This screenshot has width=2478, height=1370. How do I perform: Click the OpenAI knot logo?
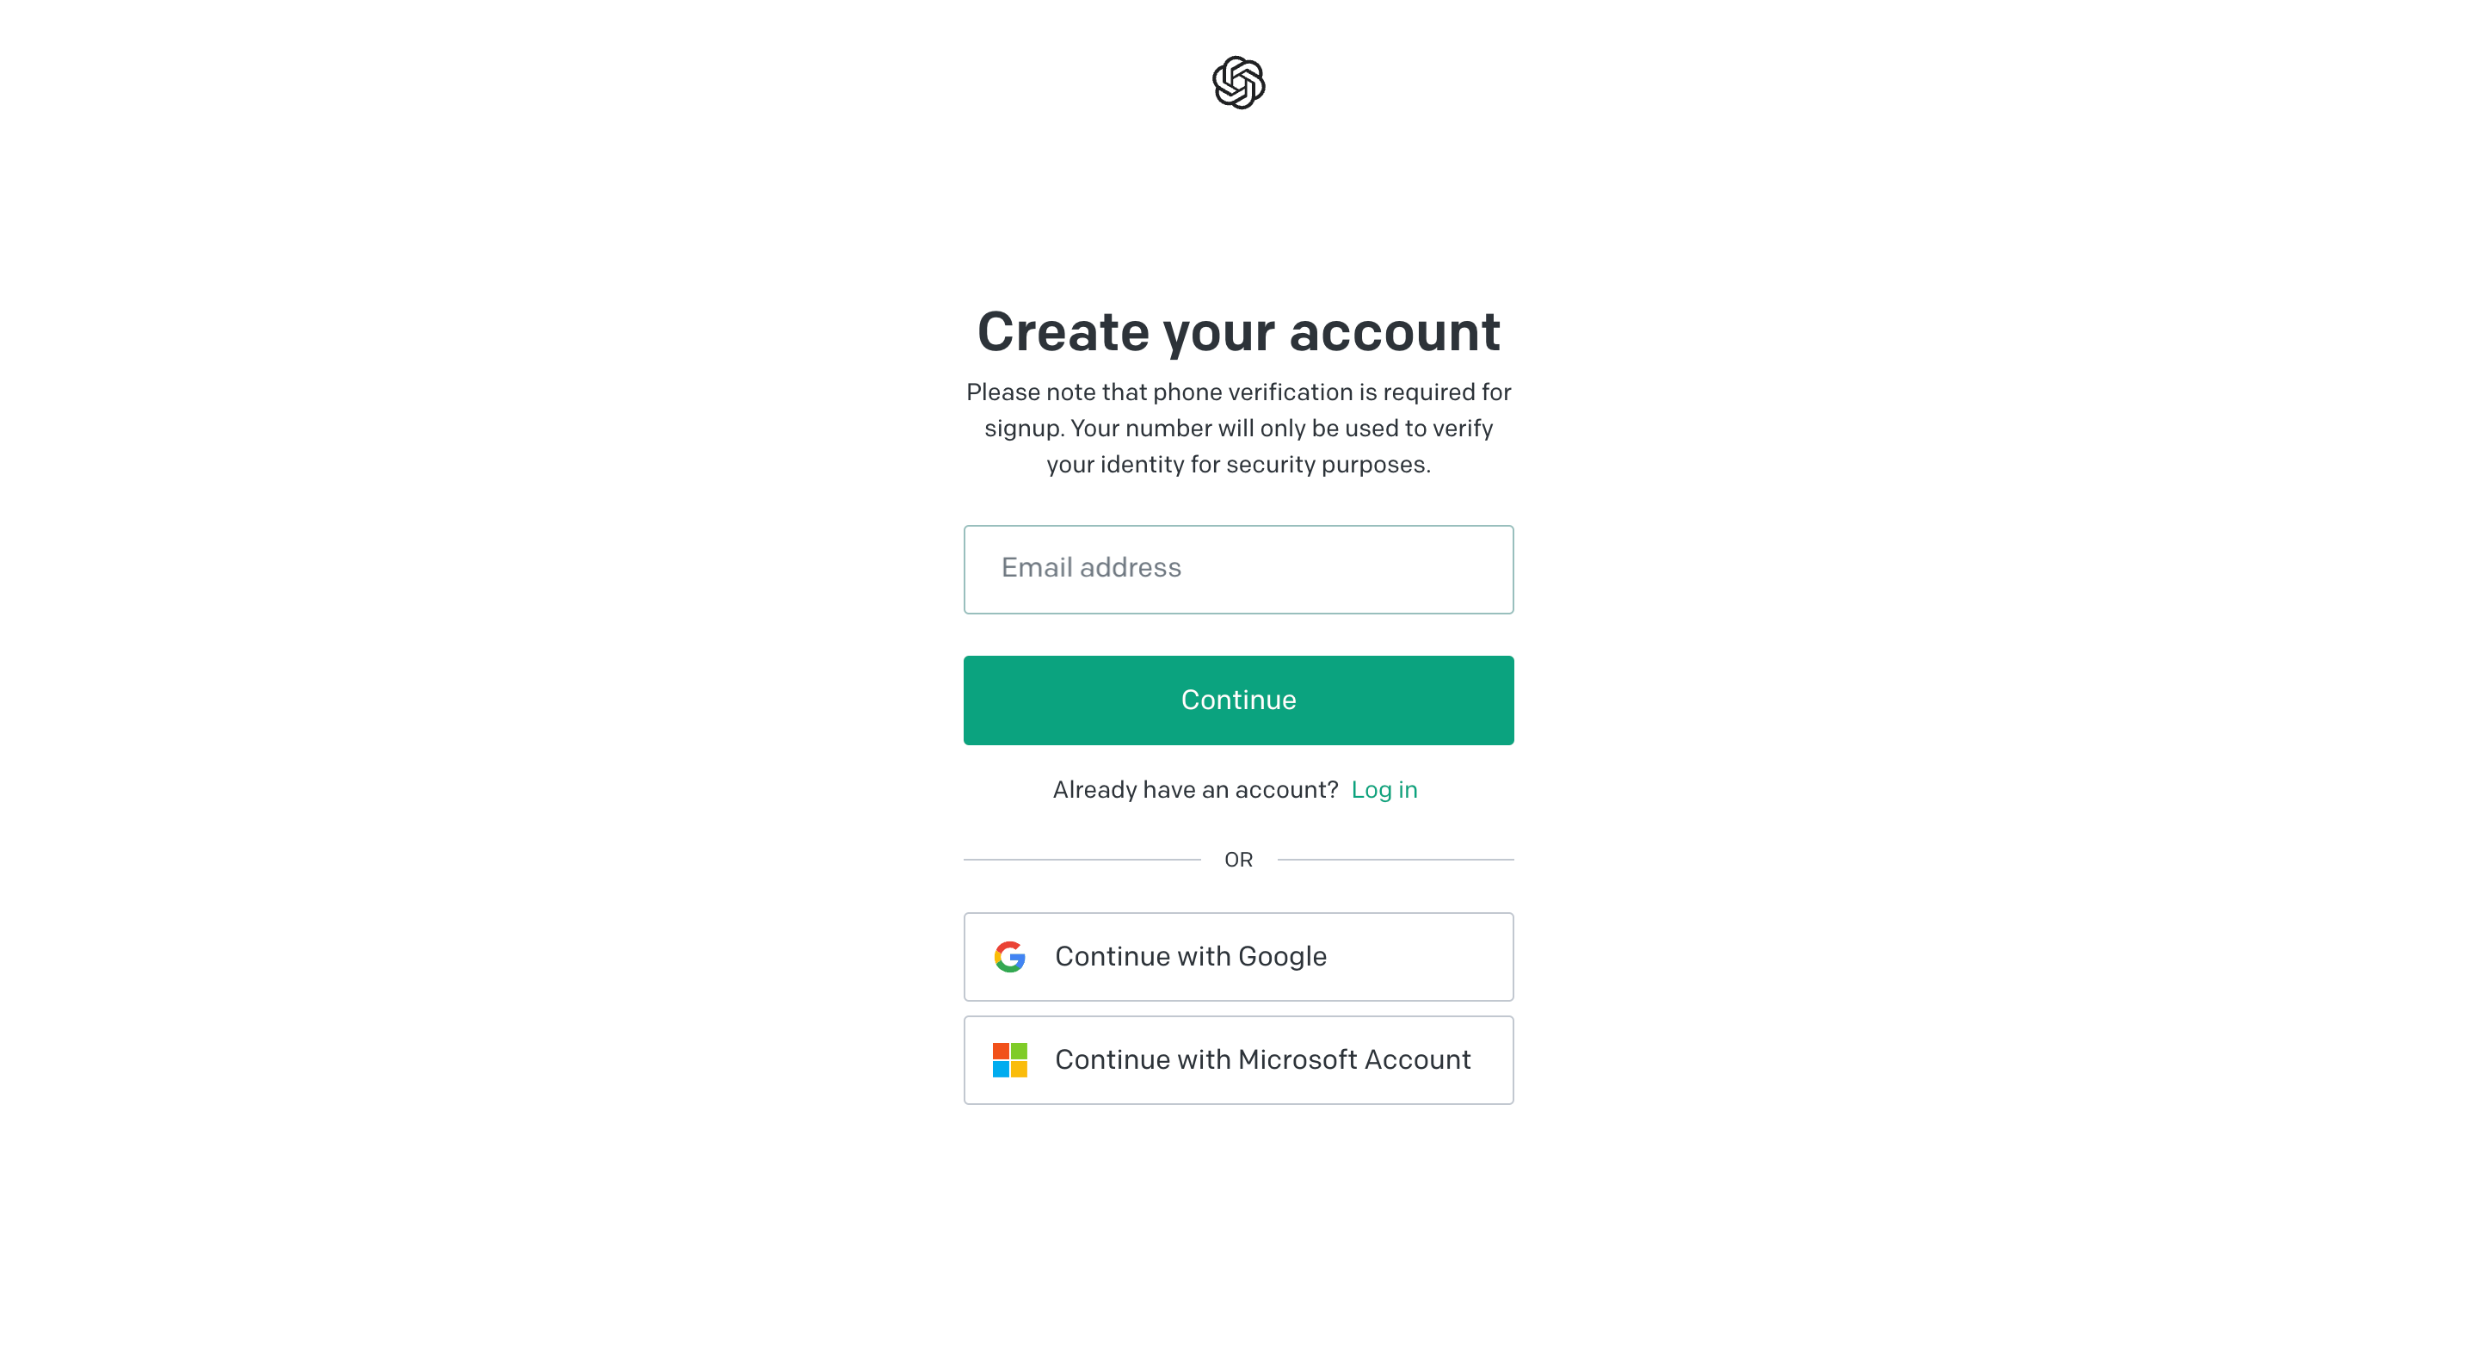pos(1238,83)
